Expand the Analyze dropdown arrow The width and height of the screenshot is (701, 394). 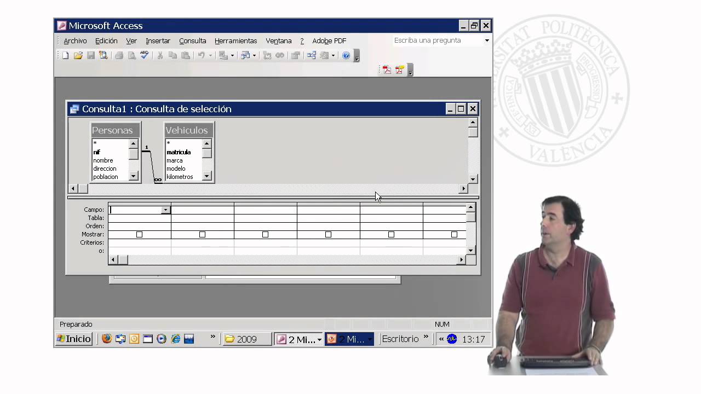pos(254,55)
